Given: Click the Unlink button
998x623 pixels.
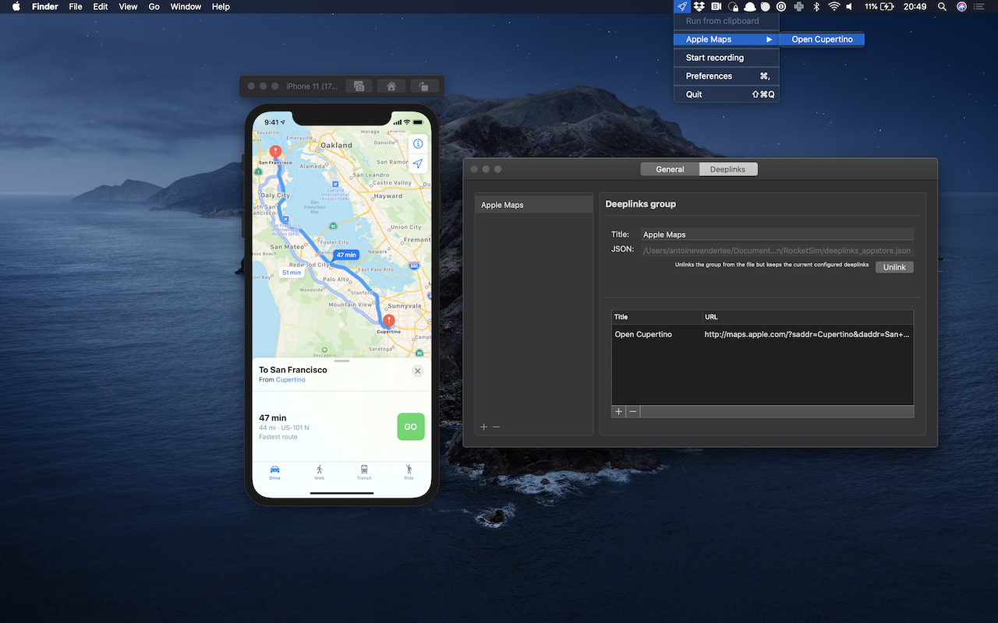Looking at the screenshot, I should coord(894,267).
